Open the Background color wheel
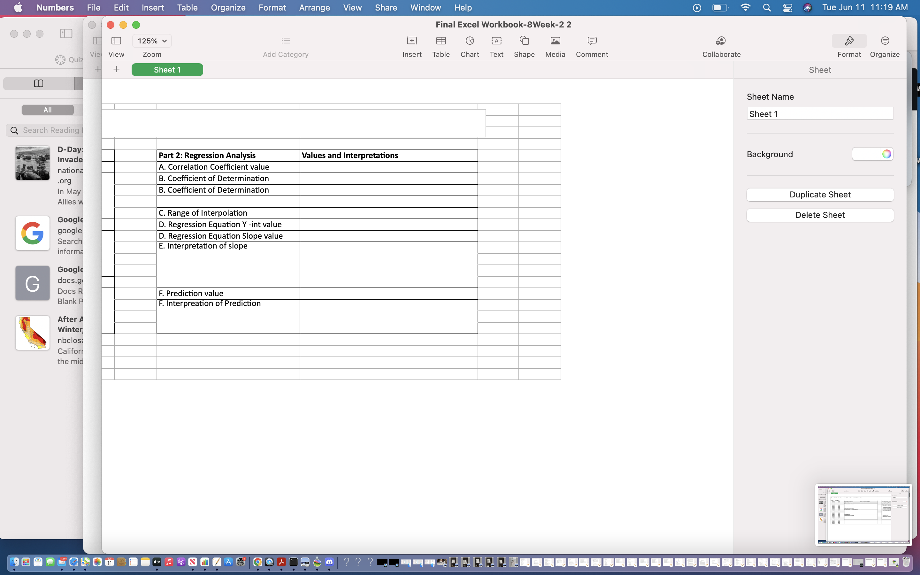Viewport: 920px width, 575px height. tap(886, 154)
